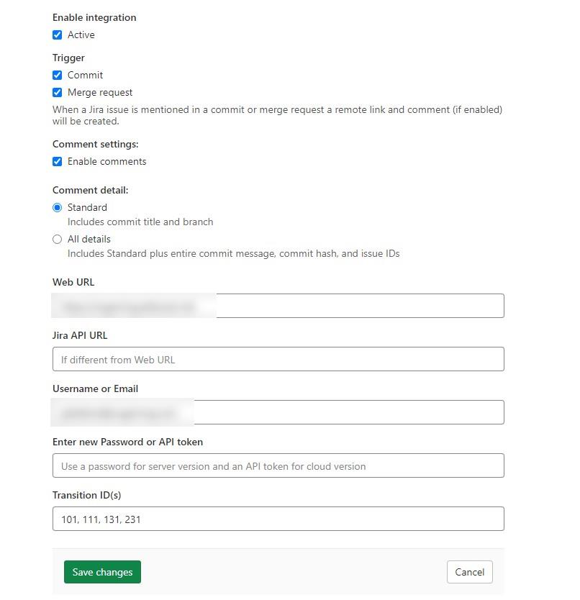Screen dimensions: 580x600
Task: Select the Standard comment detail option
Action: point(57,207)
